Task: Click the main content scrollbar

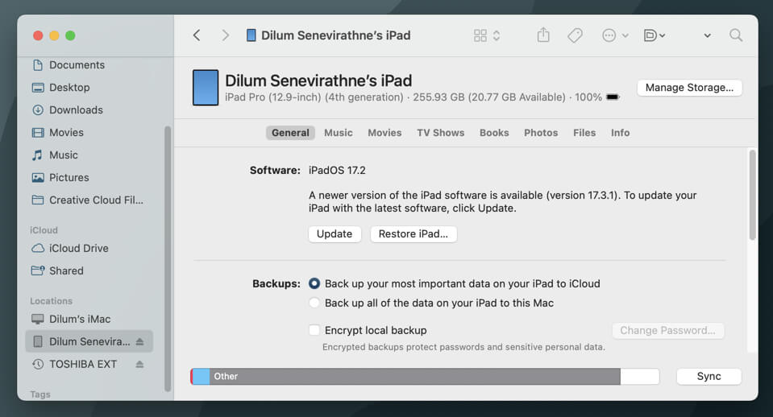Action: coord(752,195)
